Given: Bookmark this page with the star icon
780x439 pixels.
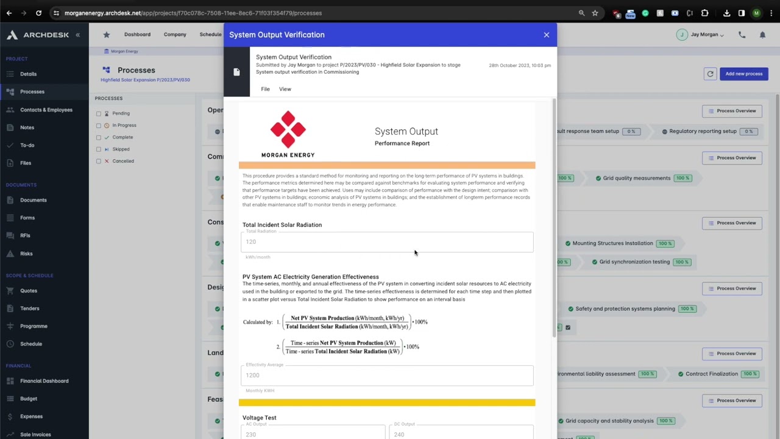Looking at the screenshot, I should (595, 13).
